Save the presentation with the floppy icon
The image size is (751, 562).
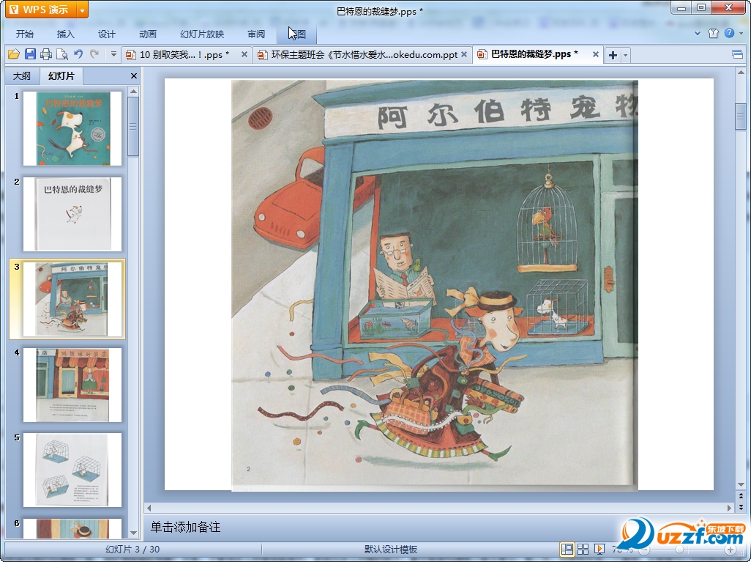coord(30,54)
